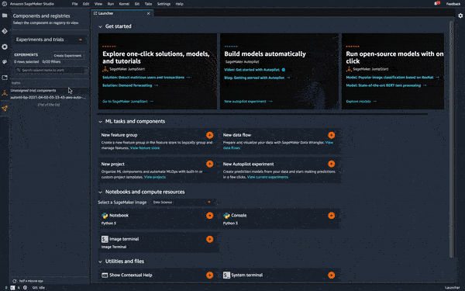Click the Notebook Python icon

coord(105,216)
